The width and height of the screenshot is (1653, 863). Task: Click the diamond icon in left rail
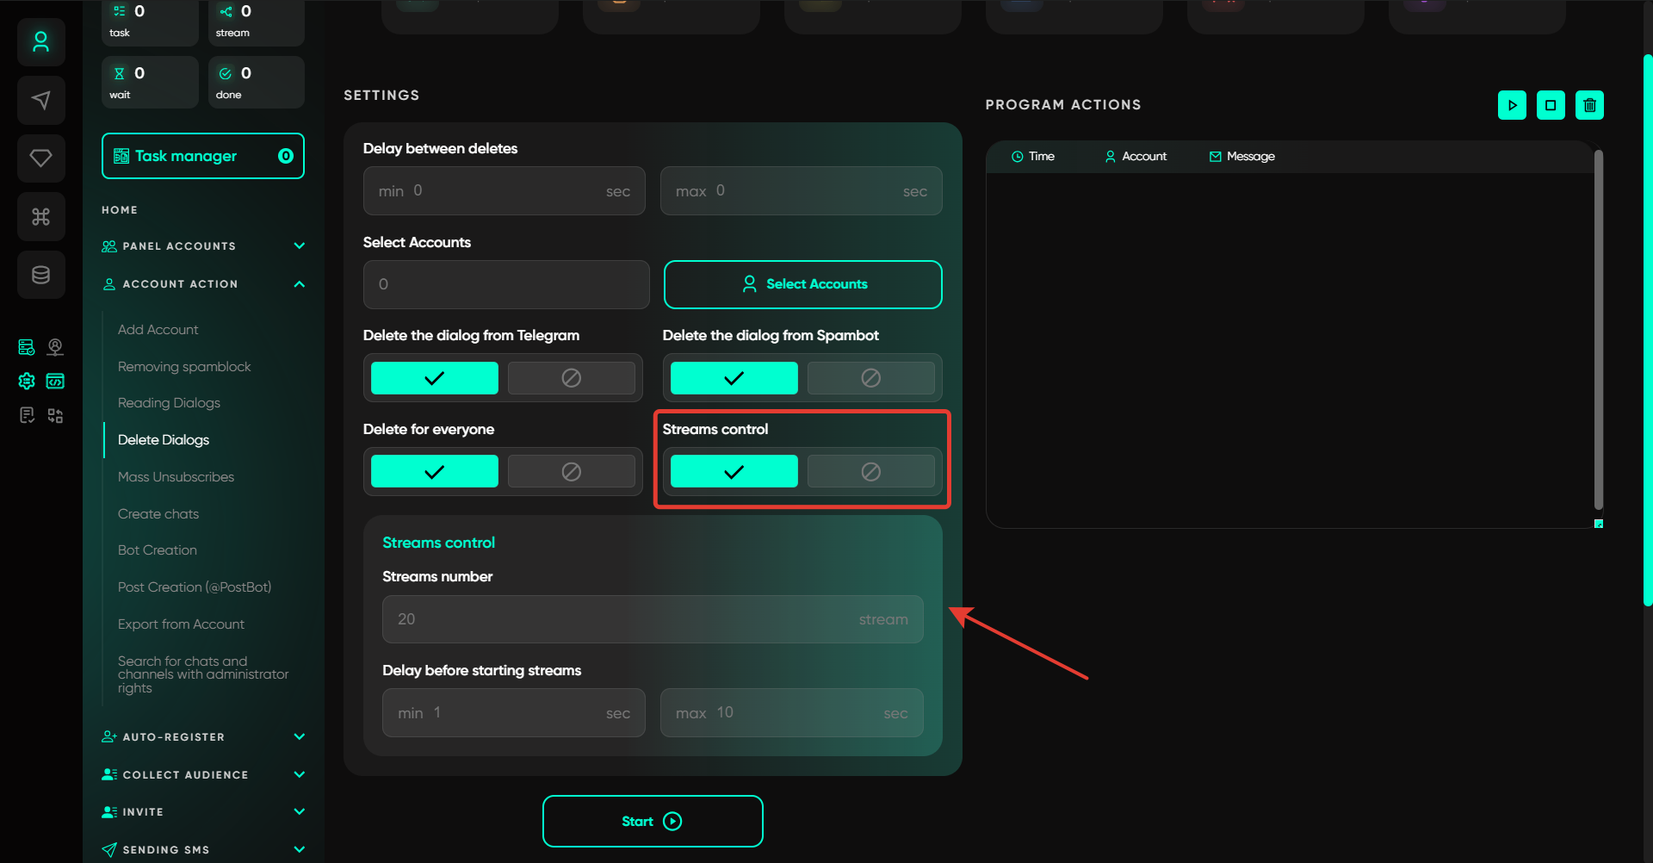pos(40,158)
